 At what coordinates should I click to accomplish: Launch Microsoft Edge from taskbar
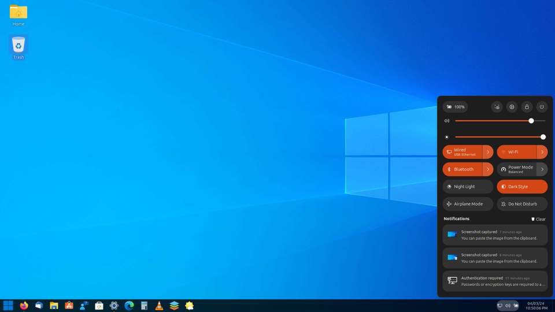[129, 305]
